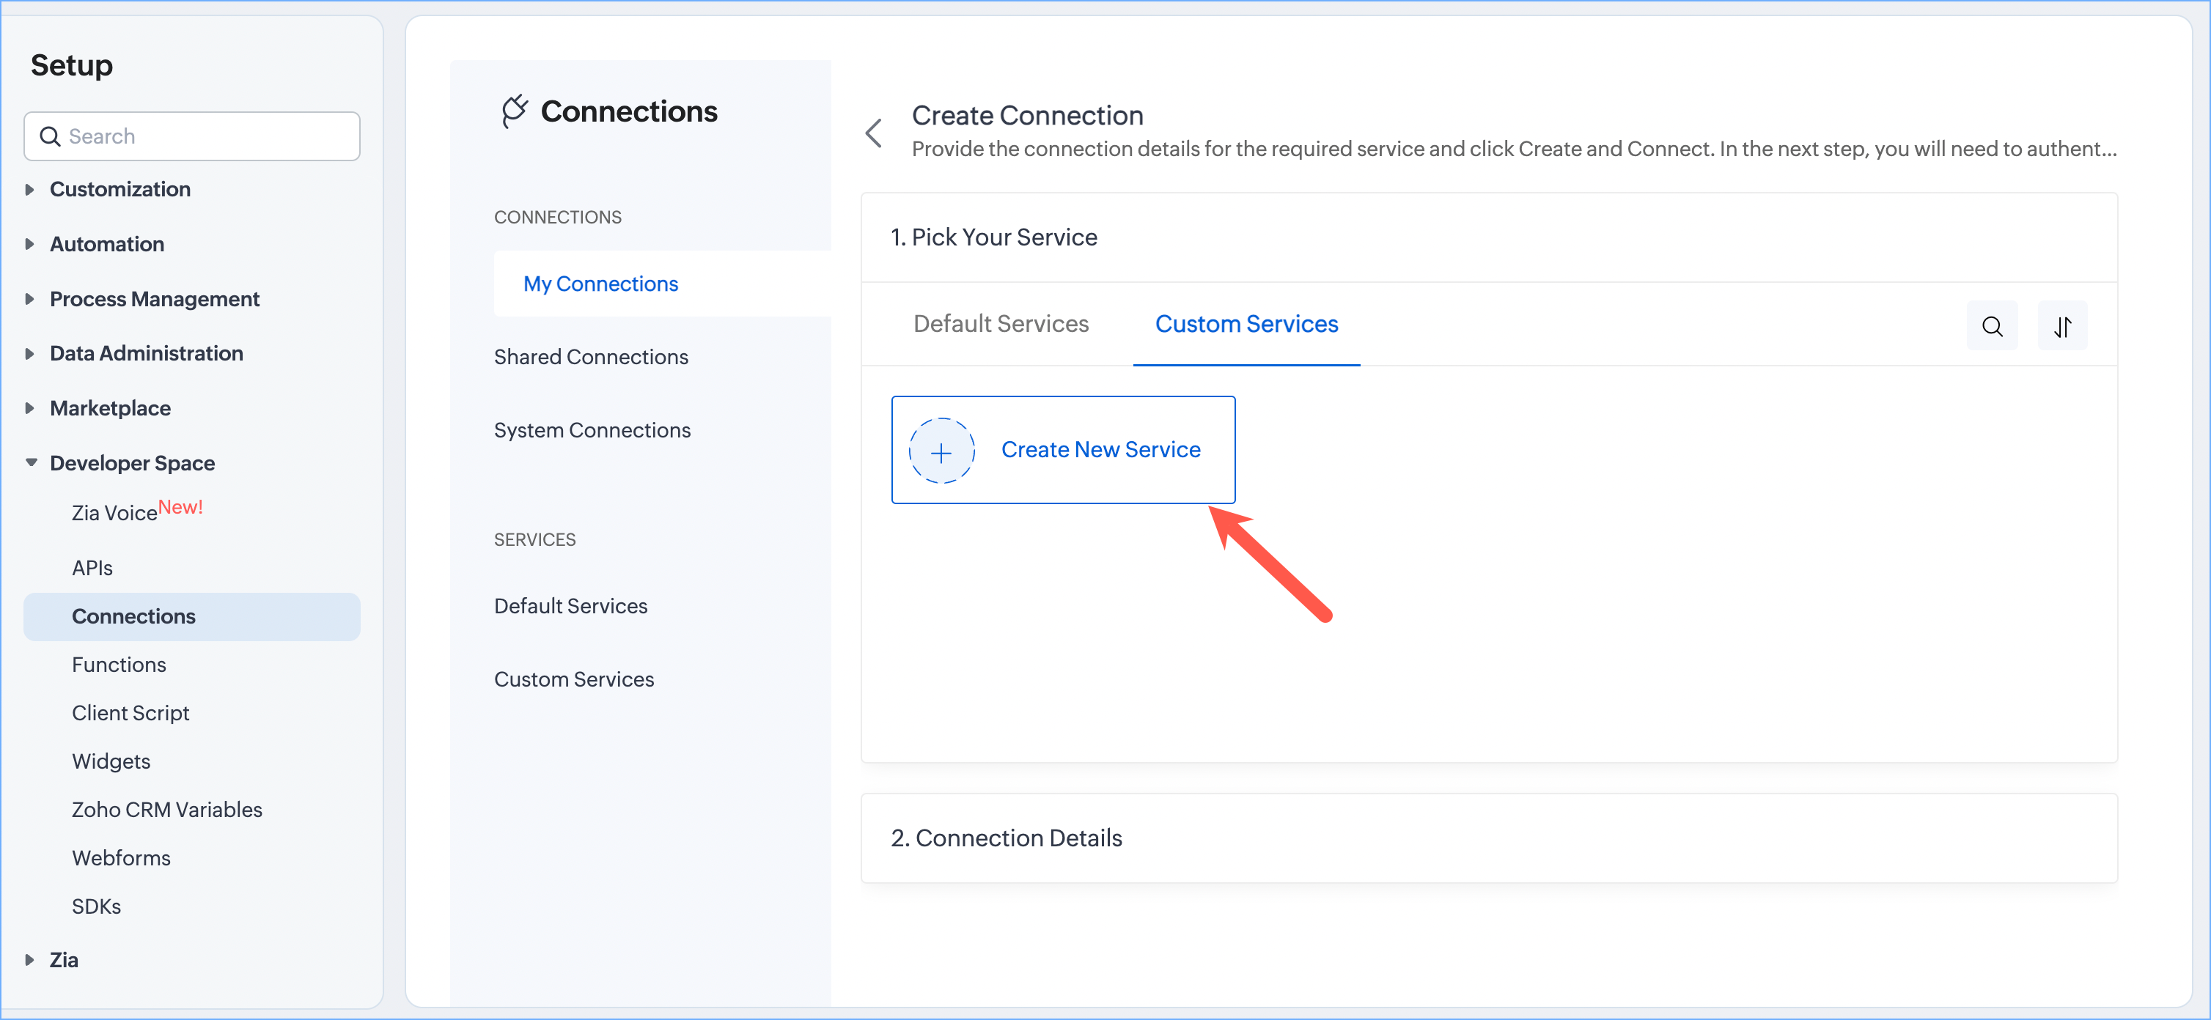Click the sort icon beside service search
Image resolution: width=2211 pixels, height=1020 pixels.
[2061, 326]
